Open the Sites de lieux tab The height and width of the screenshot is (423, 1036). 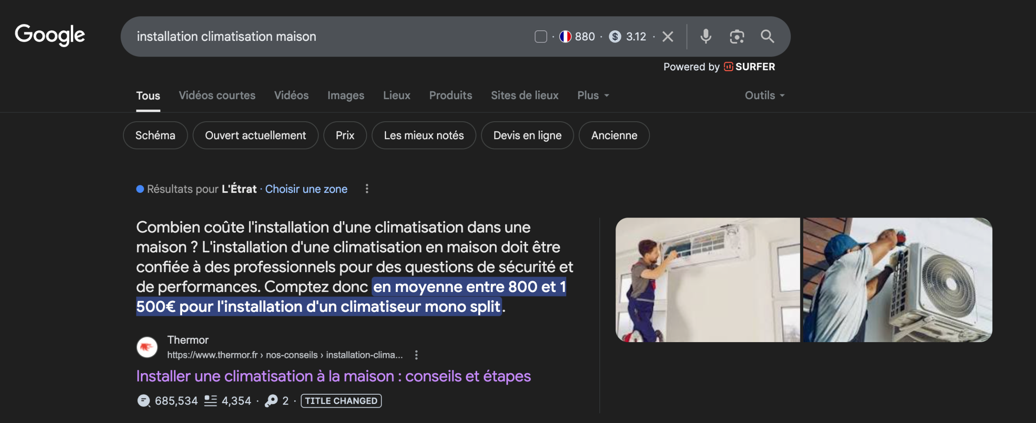[x=524, y=95]
